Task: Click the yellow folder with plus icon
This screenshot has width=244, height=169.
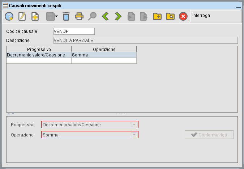Action: [x=157, y=16]
